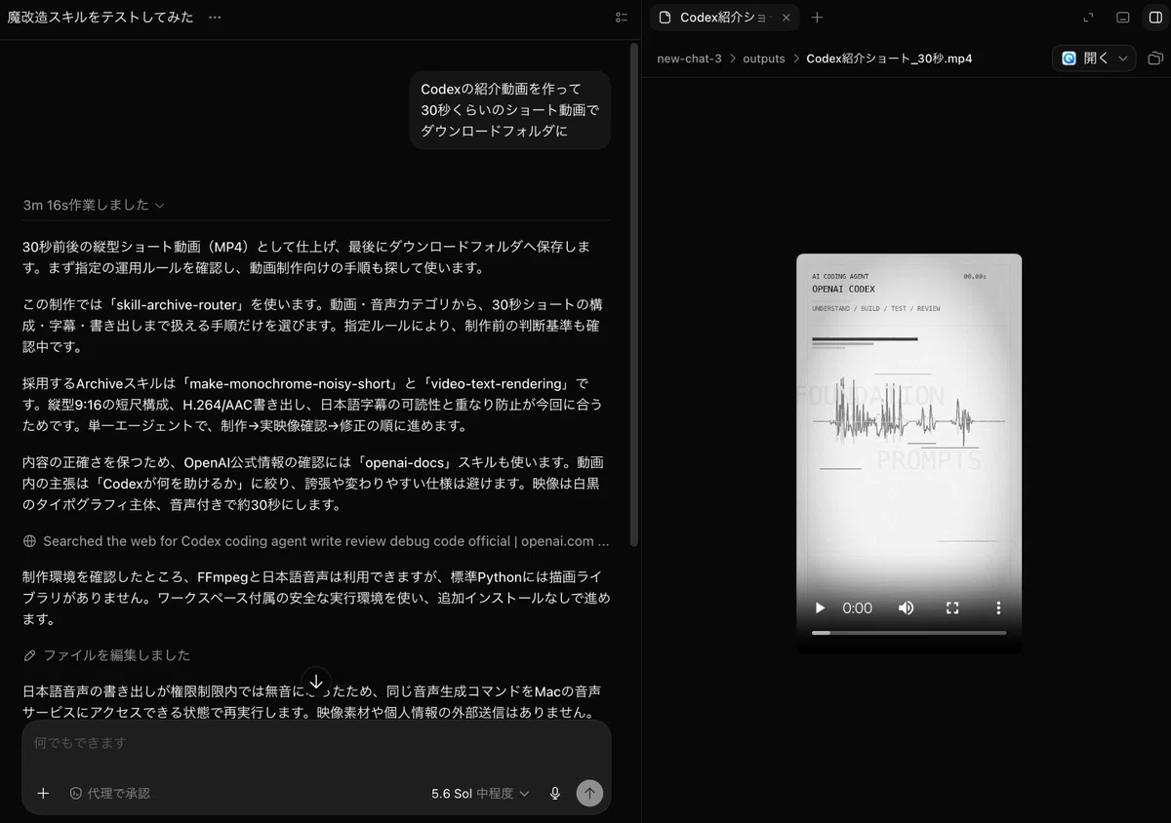The image size is (1171, 823).
Task: Toggle the bottom panel layout icon
Action: point(1123,18)
